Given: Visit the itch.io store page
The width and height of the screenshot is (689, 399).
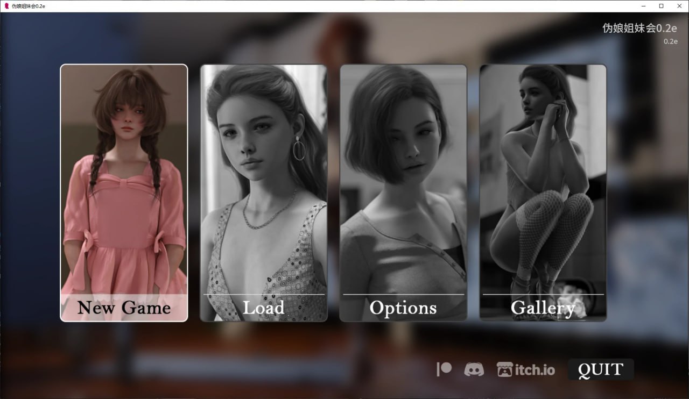Looking at the screenshot, I should pos(525,369).
